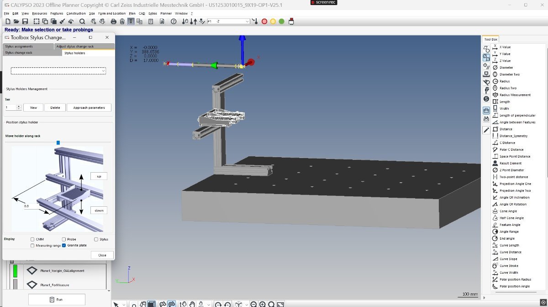
Task: Click fit-to-window icon in bottom view toolbar
Action: coord(280,304)
